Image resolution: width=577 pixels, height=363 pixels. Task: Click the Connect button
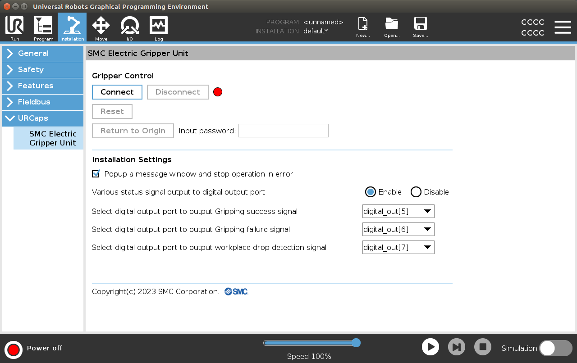point(117,92)
